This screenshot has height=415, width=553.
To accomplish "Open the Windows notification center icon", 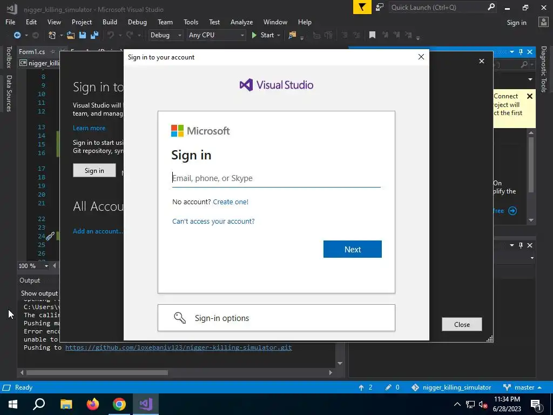I will pyautogui.click(x=536, y=405).
